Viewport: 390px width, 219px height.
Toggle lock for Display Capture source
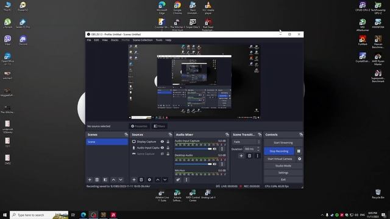pos(168,142)
